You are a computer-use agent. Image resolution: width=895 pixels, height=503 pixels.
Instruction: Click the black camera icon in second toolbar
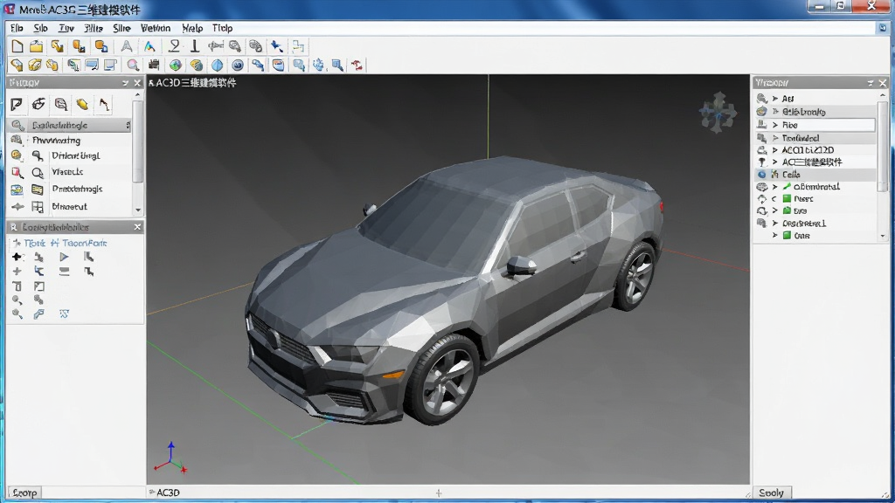pos(154,65)
